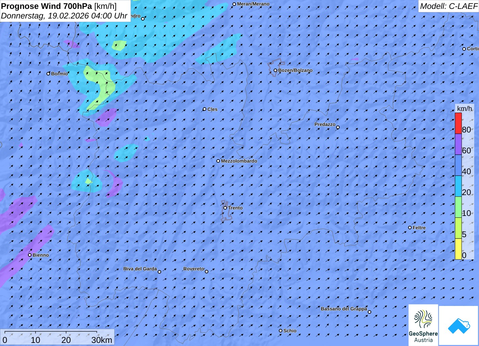Click the Rovereto city marker

tap(206, 272)
